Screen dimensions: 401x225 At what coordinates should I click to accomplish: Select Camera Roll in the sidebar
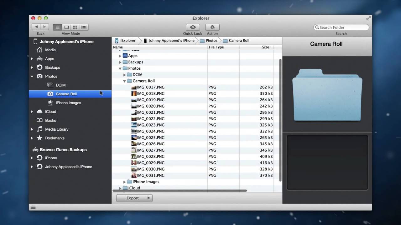pos(70,94)
